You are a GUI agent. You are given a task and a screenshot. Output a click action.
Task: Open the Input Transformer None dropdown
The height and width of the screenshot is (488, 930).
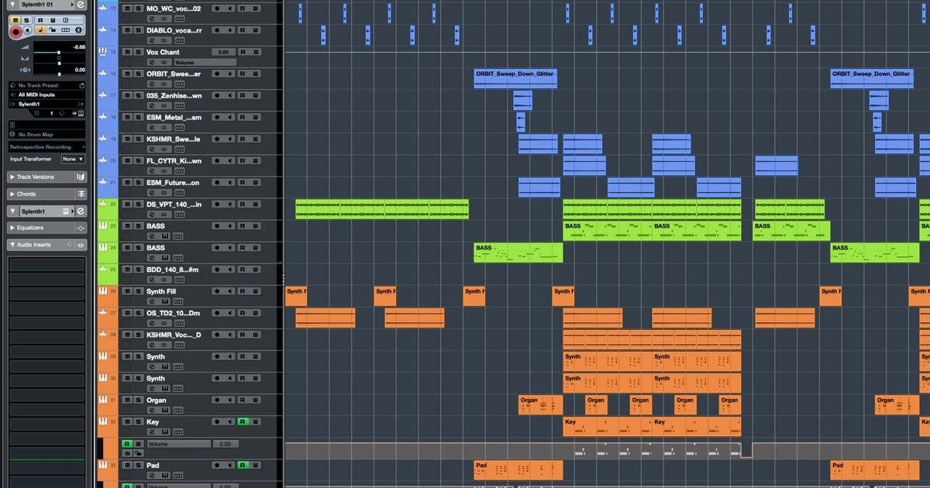pos(74,159)
